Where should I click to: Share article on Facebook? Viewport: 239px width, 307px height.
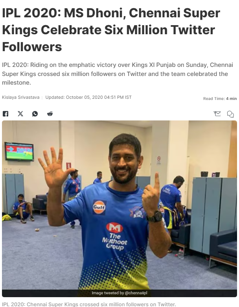(6, 114)
